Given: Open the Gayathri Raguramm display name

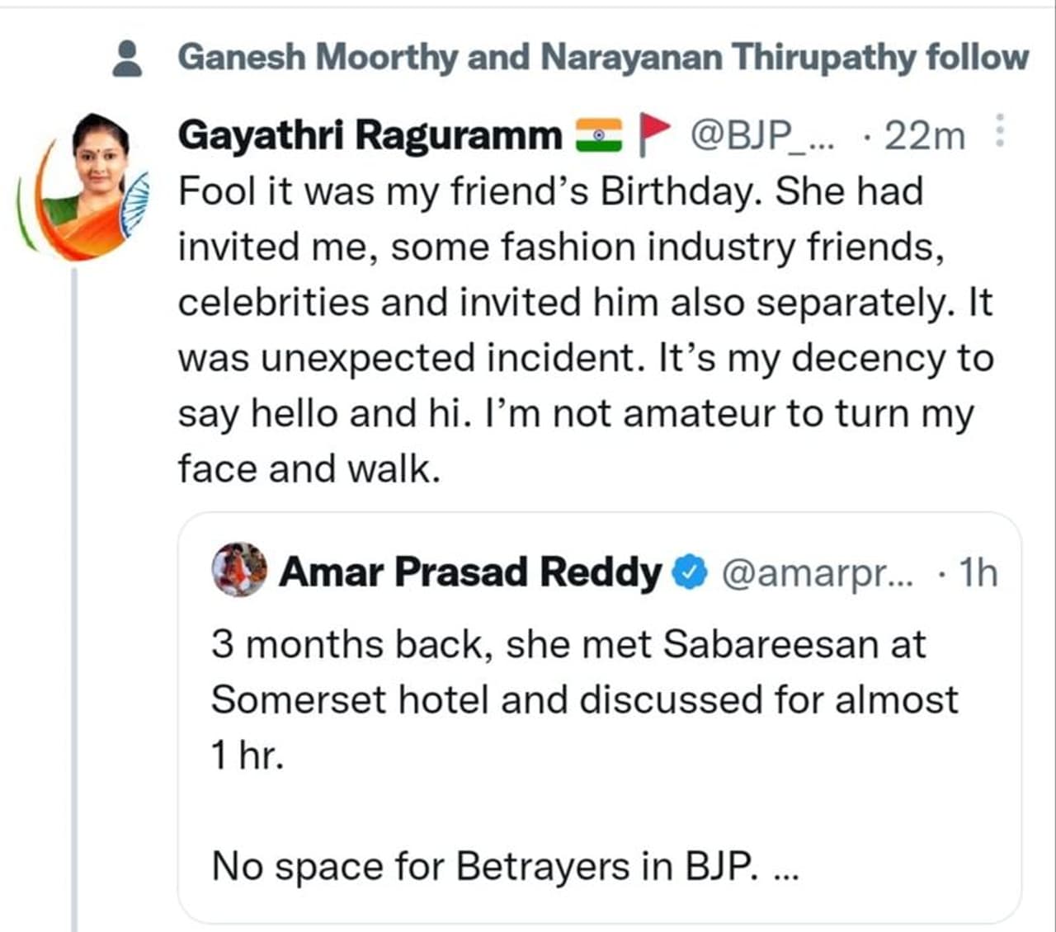Looking at the screenshot, I should pos(370,135).
